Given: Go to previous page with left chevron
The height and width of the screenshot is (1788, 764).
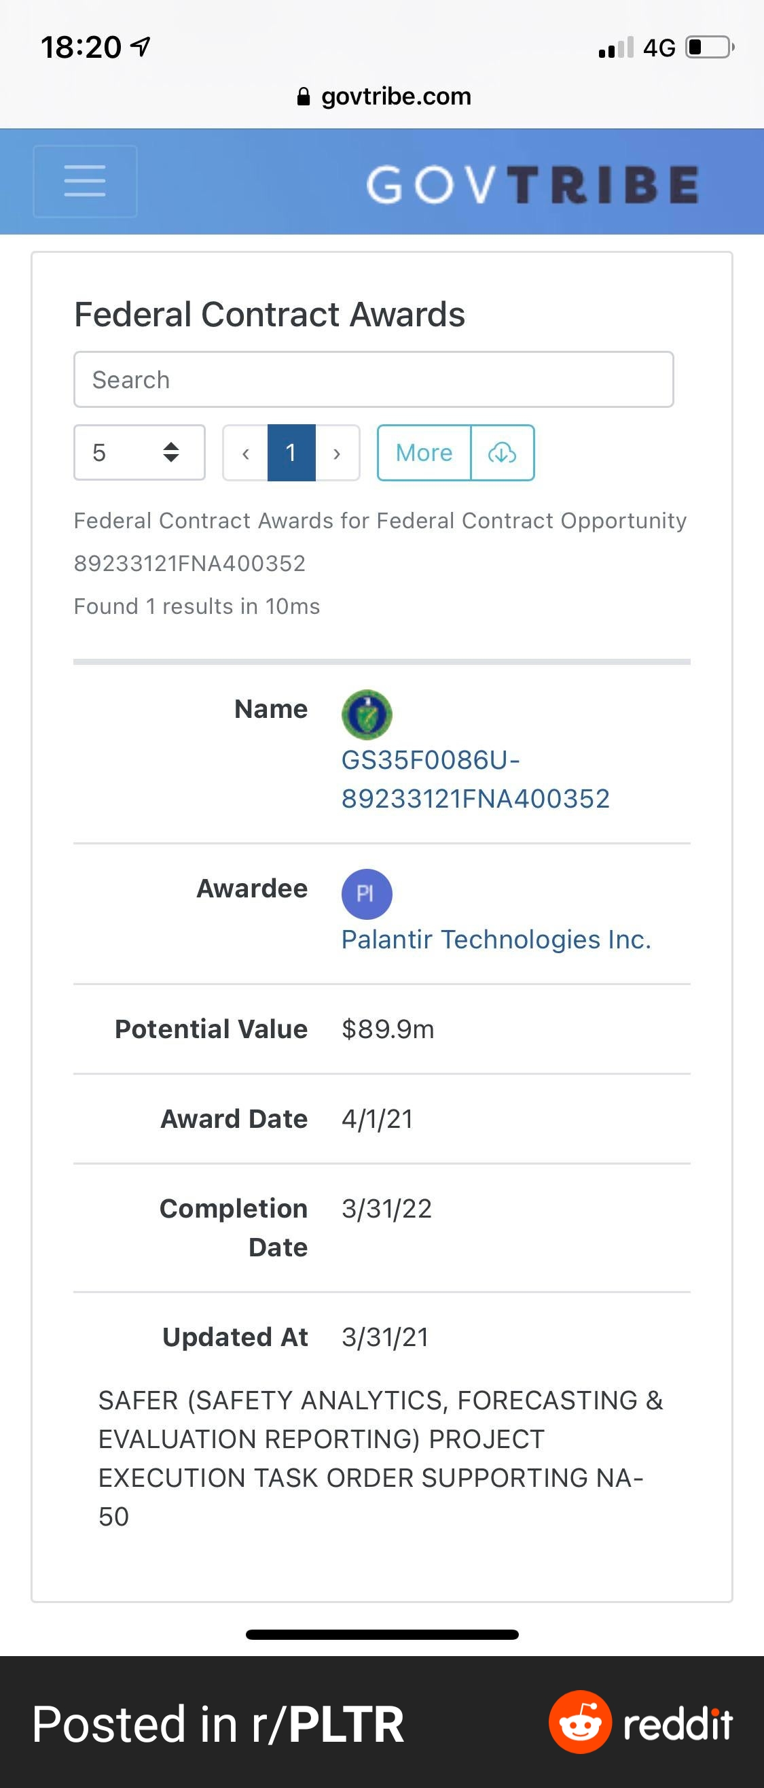Looking at the screenshot, I should click(x=245, y=453).
